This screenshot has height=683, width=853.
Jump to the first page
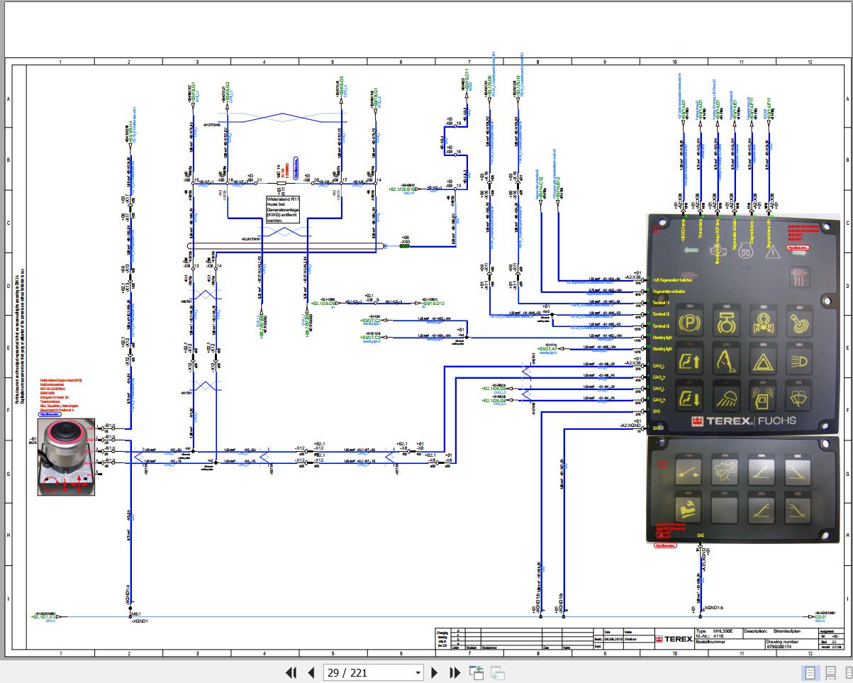[x=291, y=672]
